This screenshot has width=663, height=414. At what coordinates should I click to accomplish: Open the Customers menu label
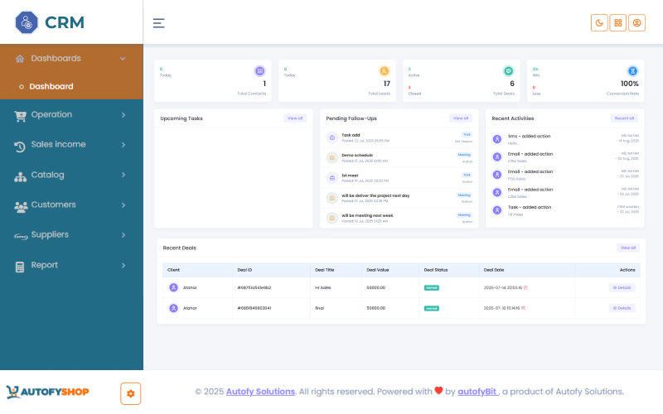(x=54, y=205)
